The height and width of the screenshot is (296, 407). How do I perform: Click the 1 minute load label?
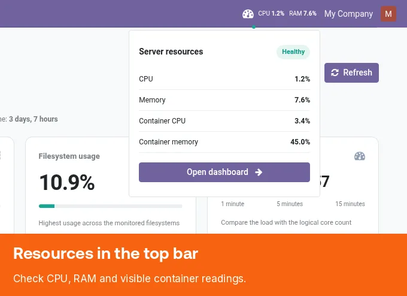[233, 204]
